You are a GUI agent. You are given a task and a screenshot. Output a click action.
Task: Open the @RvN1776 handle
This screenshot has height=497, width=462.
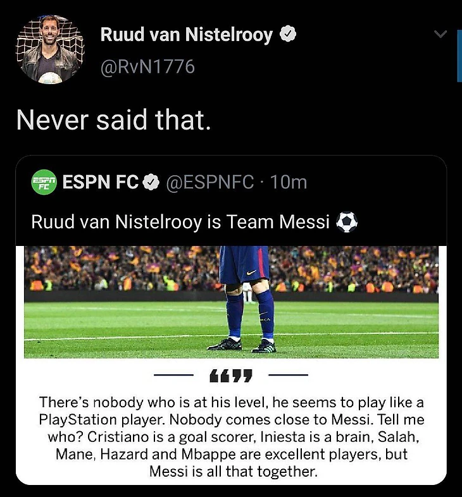[147, 66]
